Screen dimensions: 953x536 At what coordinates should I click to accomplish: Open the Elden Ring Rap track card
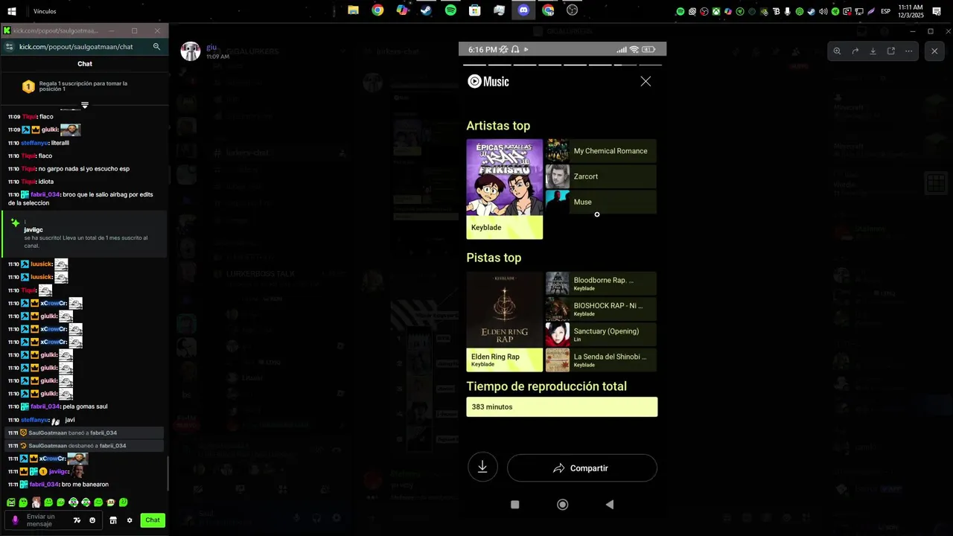(x=505, y=322)
